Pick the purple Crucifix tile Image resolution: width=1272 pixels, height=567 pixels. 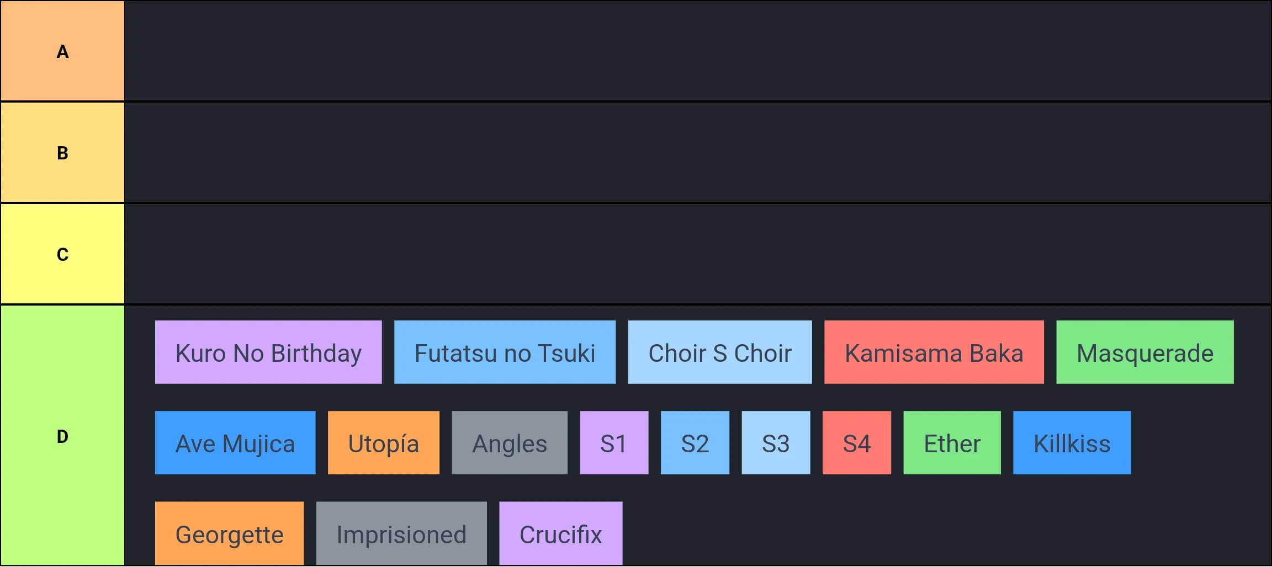(561, 533)
